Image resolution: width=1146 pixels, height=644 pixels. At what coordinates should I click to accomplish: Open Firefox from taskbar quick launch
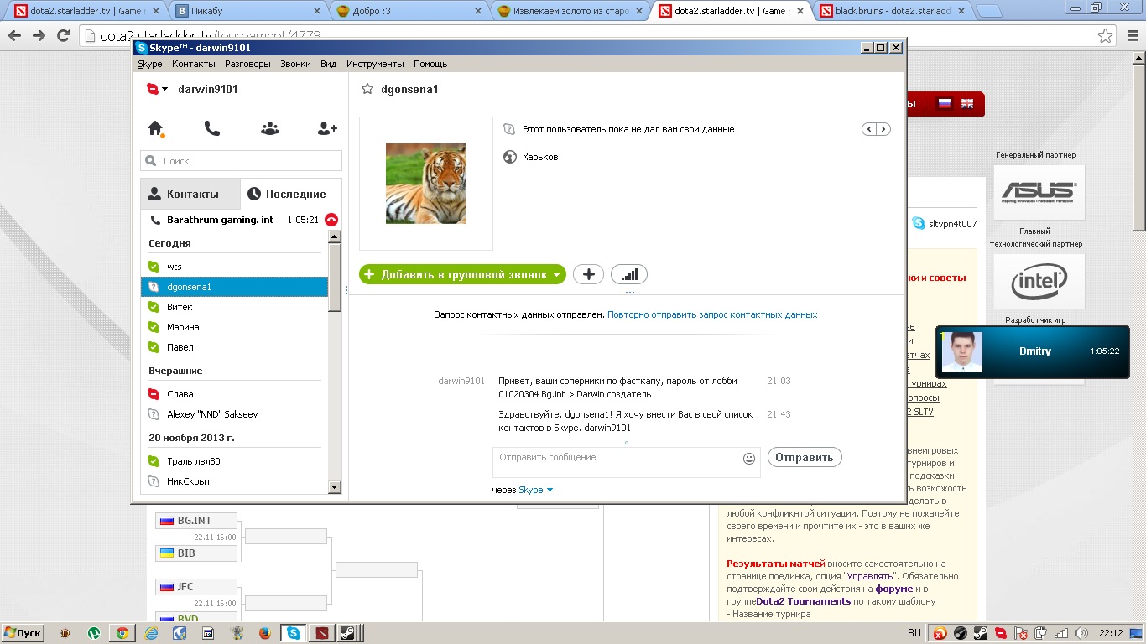265,633
